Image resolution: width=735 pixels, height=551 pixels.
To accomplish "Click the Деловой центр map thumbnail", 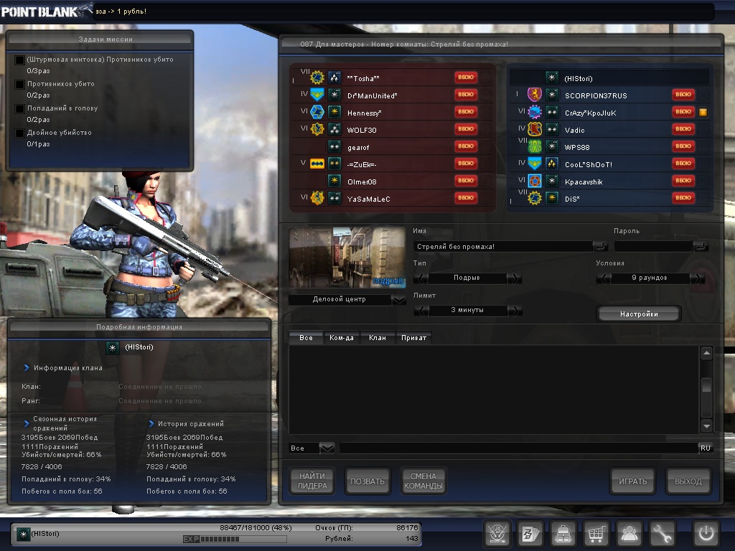I will (347, 258).
